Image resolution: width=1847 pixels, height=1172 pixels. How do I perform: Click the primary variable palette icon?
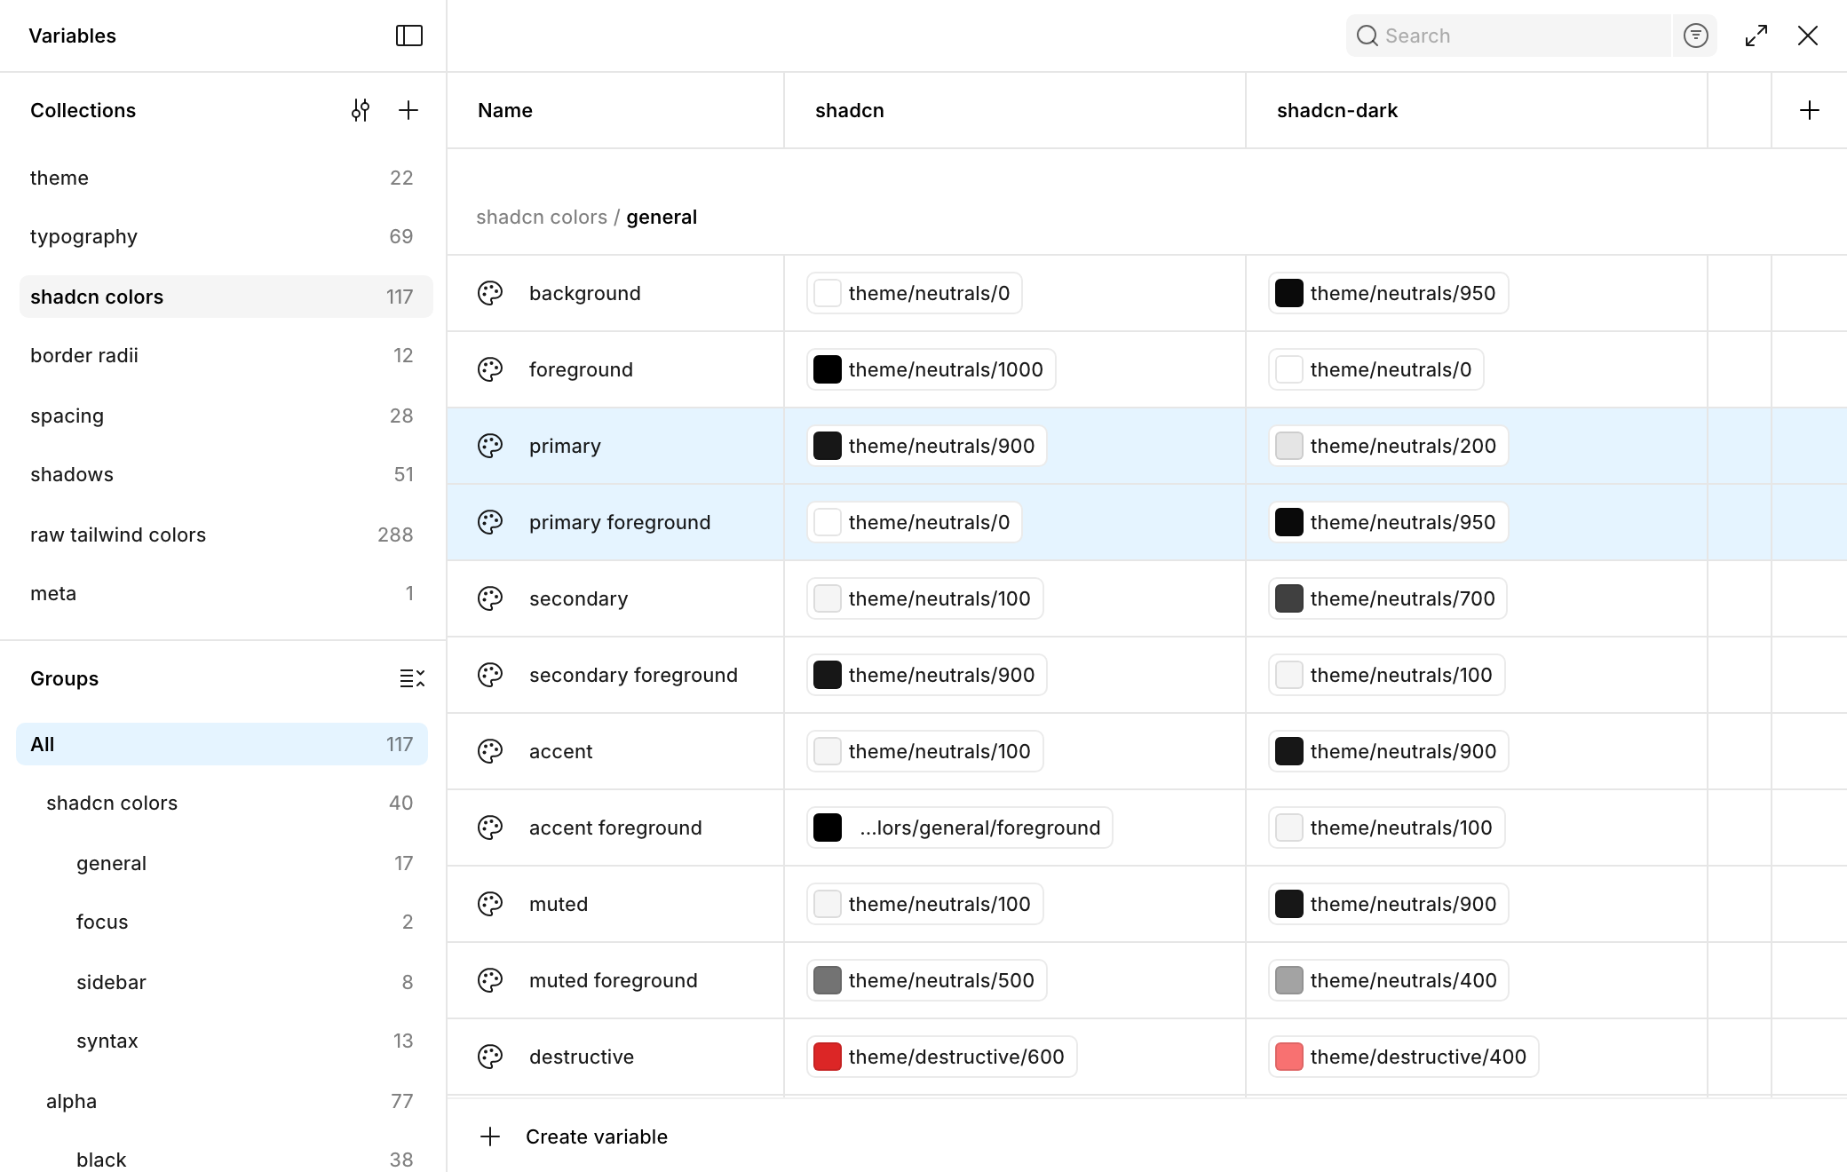point(490,446)
